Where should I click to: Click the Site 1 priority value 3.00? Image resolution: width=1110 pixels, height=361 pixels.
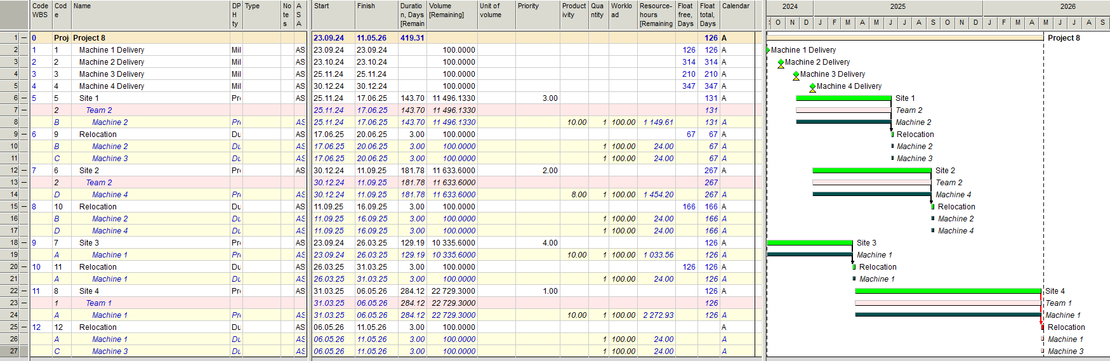pyautogui.click(x=550, y=98)
